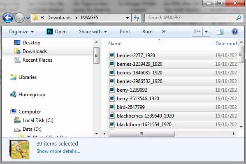
Task: Click the Libraries folder icon
Action: tap(13, 77)
